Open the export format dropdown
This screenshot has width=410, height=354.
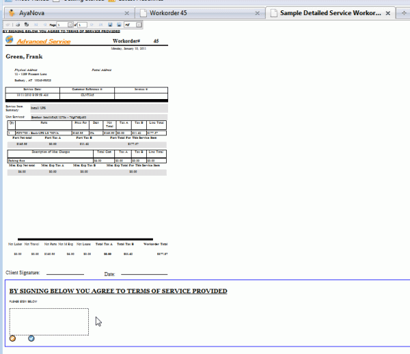tap(139, 25)
